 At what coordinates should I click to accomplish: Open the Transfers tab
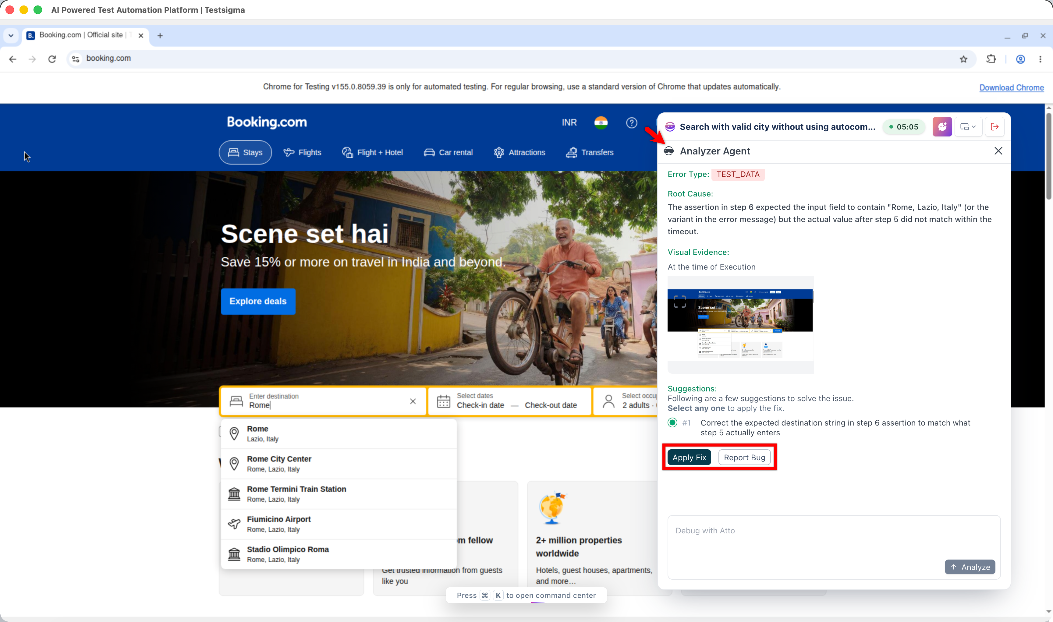click(x=589, y=152)
